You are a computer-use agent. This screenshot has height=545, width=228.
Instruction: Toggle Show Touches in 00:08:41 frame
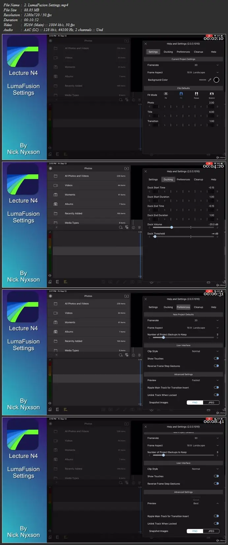click(216, 476)
